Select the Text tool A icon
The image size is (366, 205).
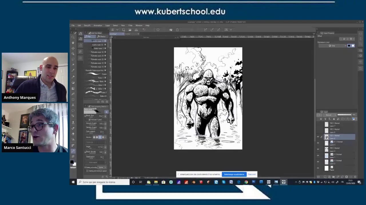73,105
